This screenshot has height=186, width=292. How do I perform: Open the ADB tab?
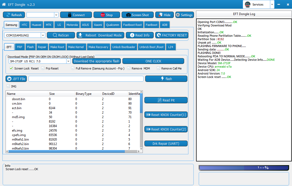[x=165, y=25]
